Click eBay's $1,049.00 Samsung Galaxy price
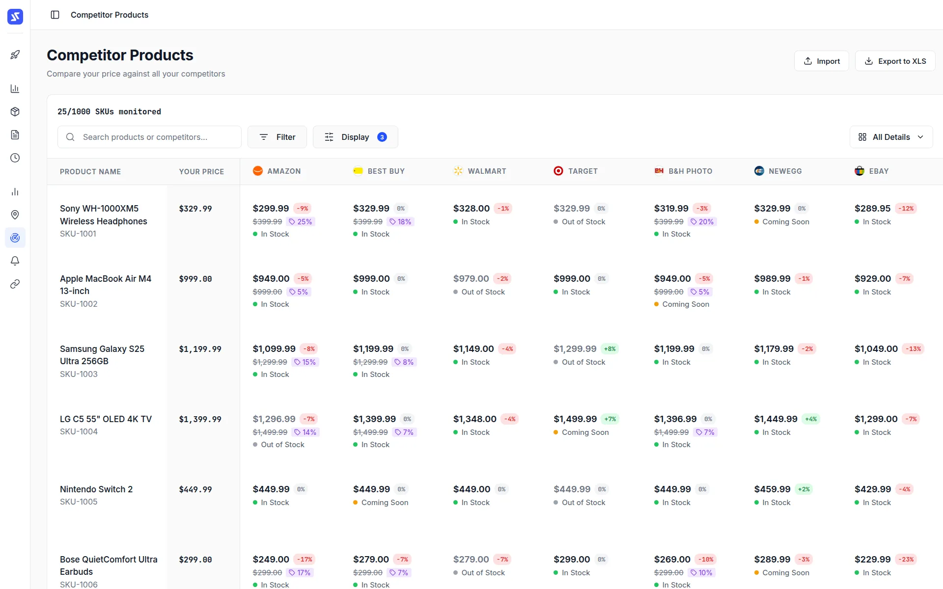This screenshot has height=589, width=943. [x=876, y=349]
